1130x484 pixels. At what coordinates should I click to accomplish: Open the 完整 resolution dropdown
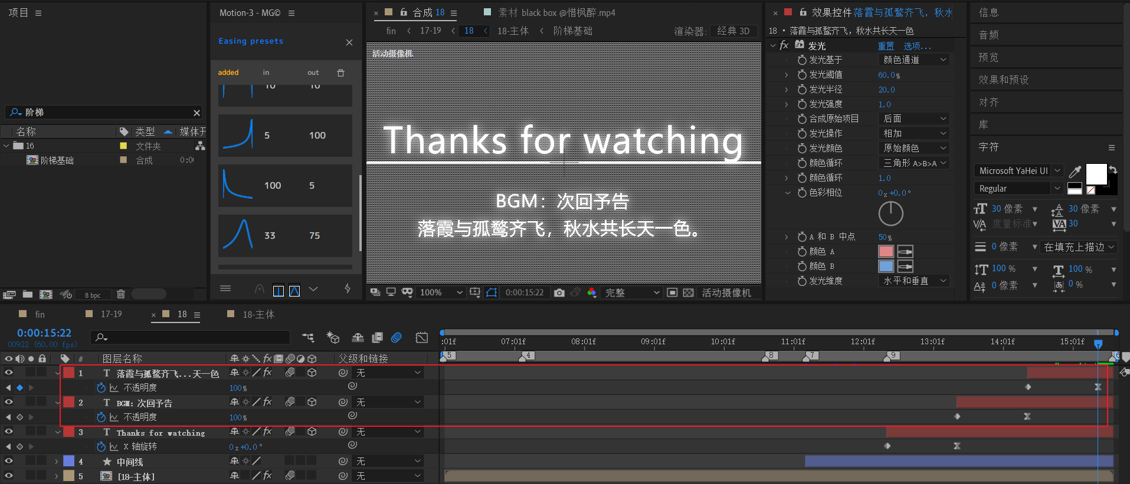[x=632, y=292]
